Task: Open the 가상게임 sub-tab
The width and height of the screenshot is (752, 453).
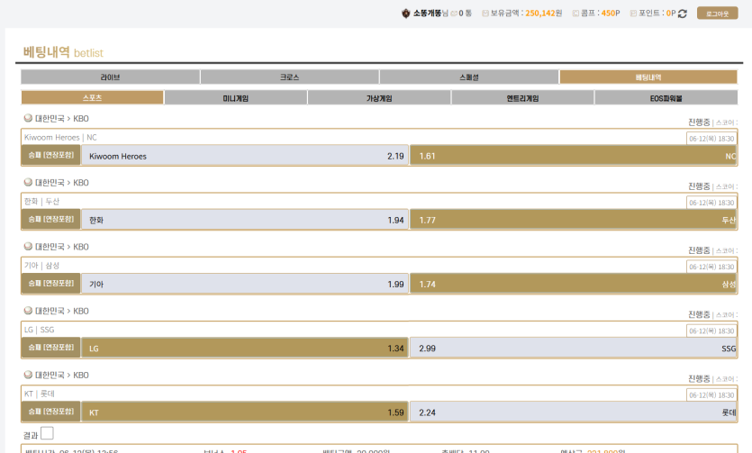Action: pyautogui.click(x=379, y=98)
